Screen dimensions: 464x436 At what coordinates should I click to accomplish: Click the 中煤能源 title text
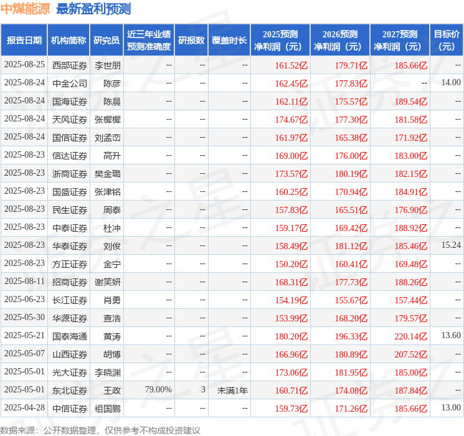tap(26, 9)
